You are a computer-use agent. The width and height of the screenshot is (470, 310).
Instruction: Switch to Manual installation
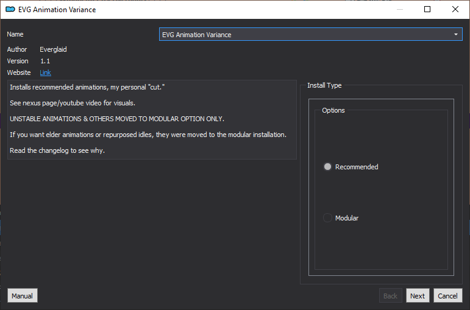pos(22,296)
